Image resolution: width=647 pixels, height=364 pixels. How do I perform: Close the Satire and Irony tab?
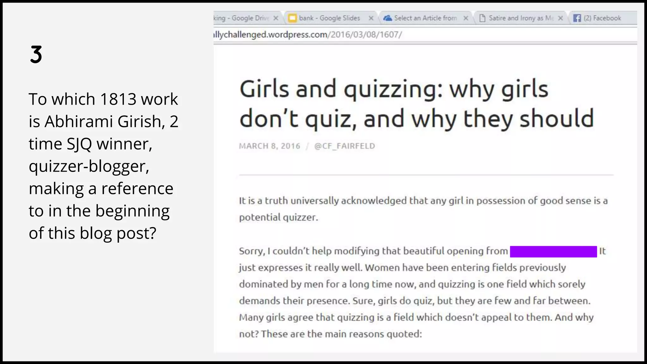pyautogui.click(x=560, y=18)
